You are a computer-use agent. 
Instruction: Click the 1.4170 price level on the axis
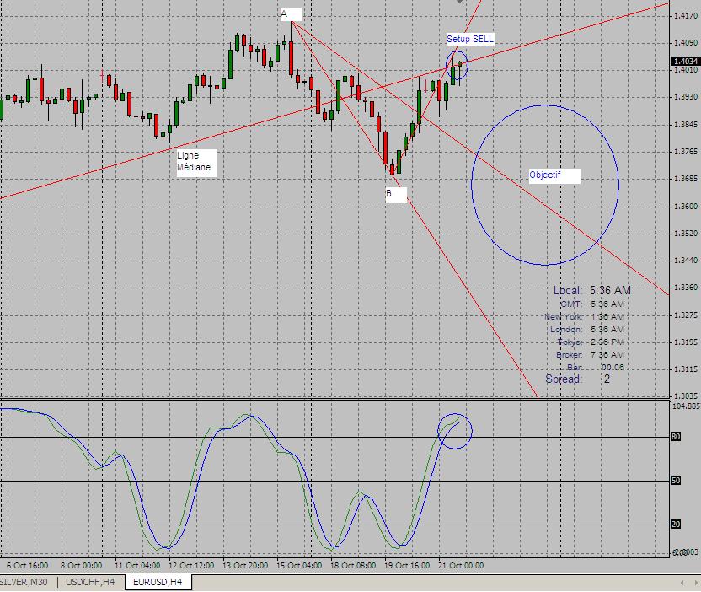685,16
